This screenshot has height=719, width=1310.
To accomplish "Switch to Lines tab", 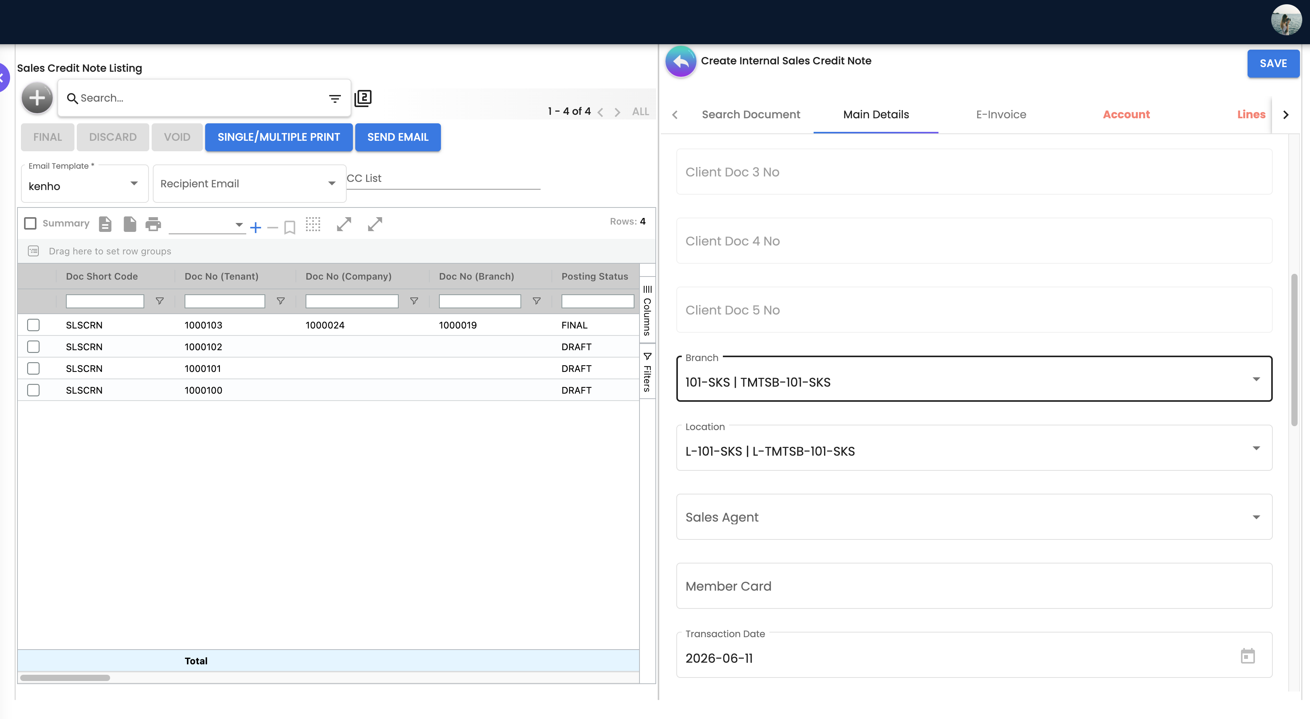I will pos(1251,114).
